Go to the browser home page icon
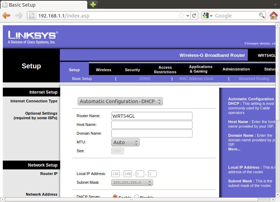 274,15
